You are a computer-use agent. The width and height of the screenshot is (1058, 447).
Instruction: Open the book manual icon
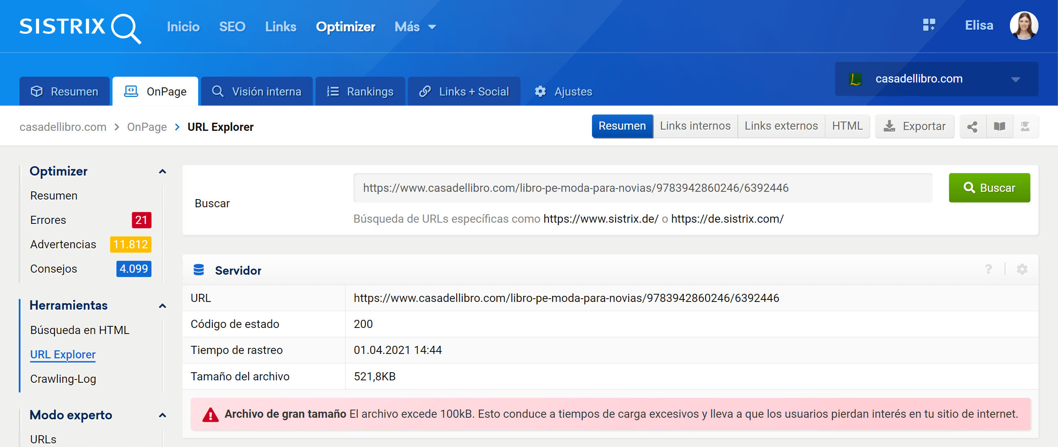999,127
